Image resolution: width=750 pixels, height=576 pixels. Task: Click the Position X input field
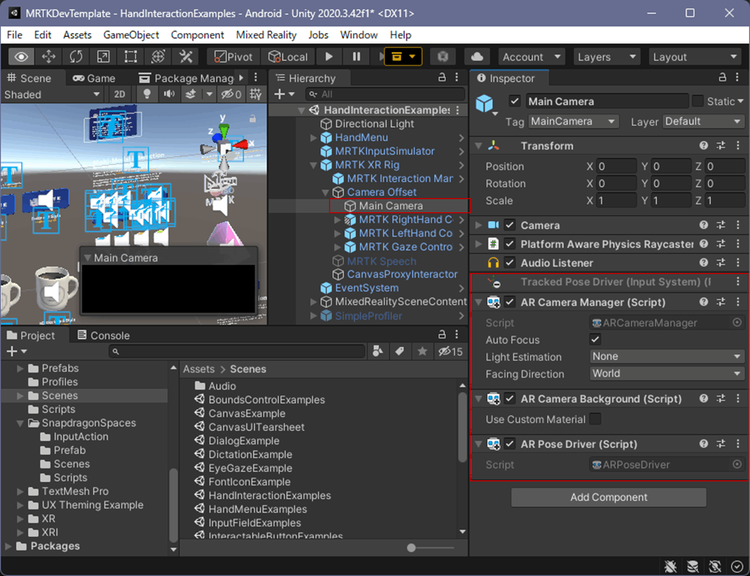617,166
